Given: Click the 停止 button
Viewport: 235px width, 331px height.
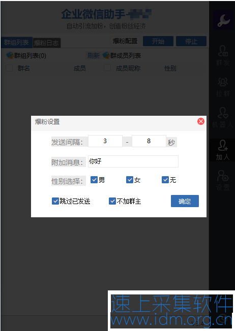Looking at the screenshot, I should coord(191,41).
